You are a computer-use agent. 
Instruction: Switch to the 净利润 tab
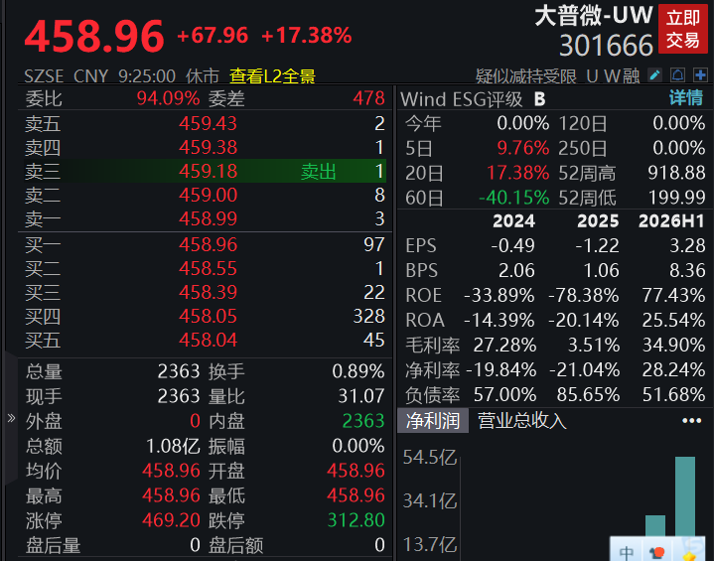pyautogui.click(x=433, y=420)
